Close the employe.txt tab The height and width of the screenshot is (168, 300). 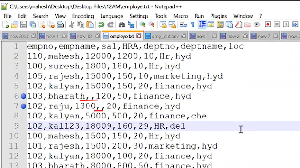[x=139, y=36]
